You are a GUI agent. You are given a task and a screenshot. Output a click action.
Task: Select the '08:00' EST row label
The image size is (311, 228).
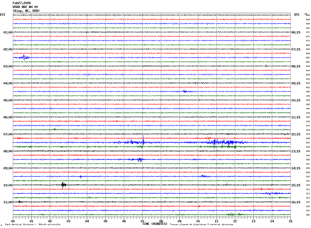click(x=8, y=151)
